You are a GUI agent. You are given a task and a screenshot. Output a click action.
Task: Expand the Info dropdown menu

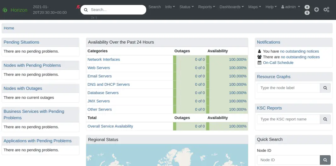point(171,7)
